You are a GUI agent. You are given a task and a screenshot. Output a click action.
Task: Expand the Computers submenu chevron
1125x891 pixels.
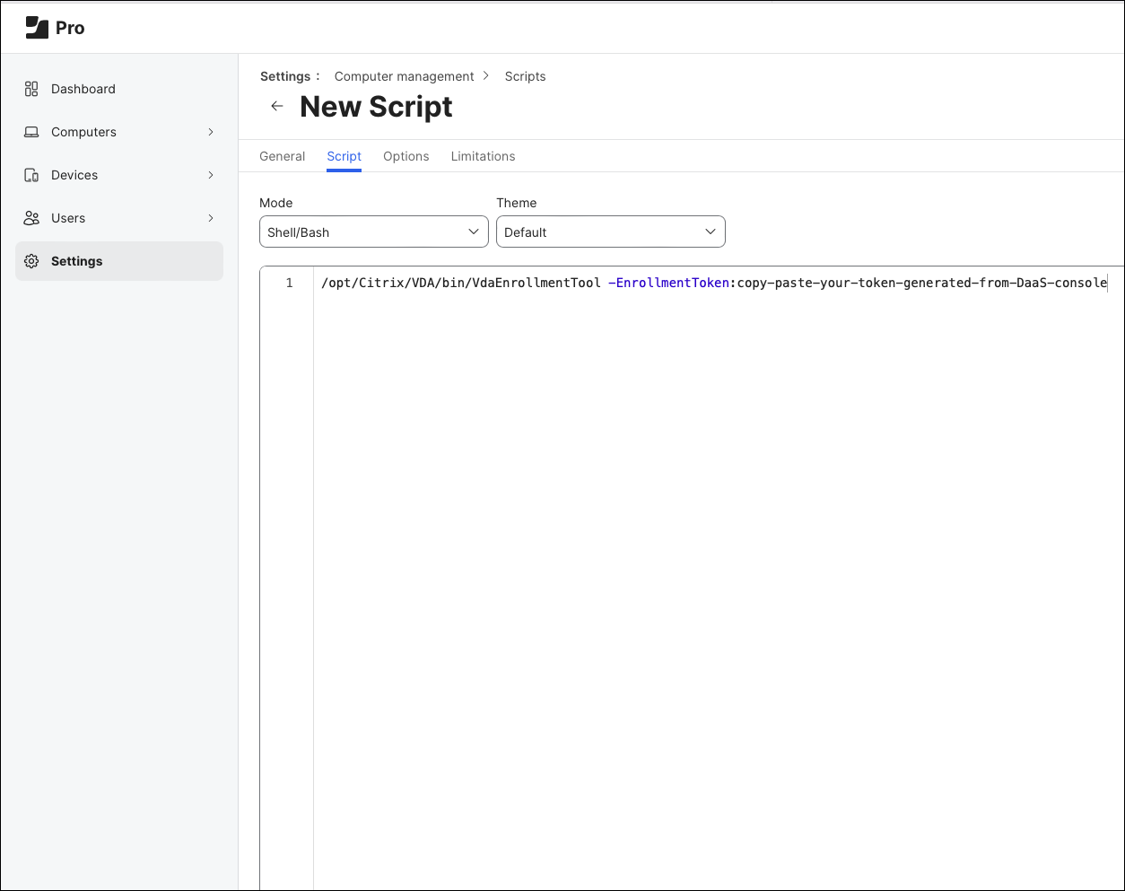[x=211, y=132]
